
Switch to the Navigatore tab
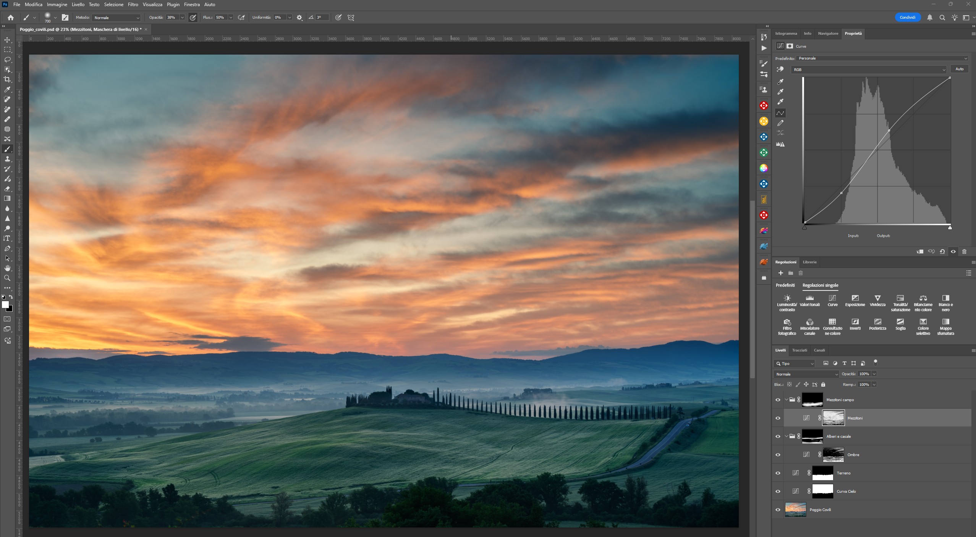(828, 34)
